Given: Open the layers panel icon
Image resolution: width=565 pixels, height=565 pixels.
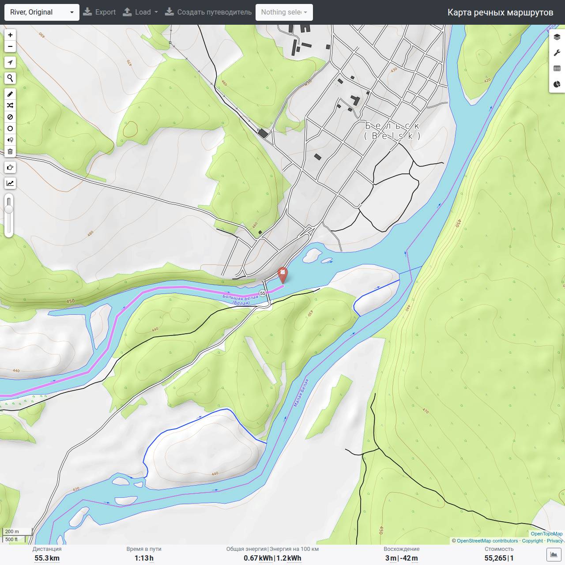Looking at the screenshot, I should coord(557,37).
